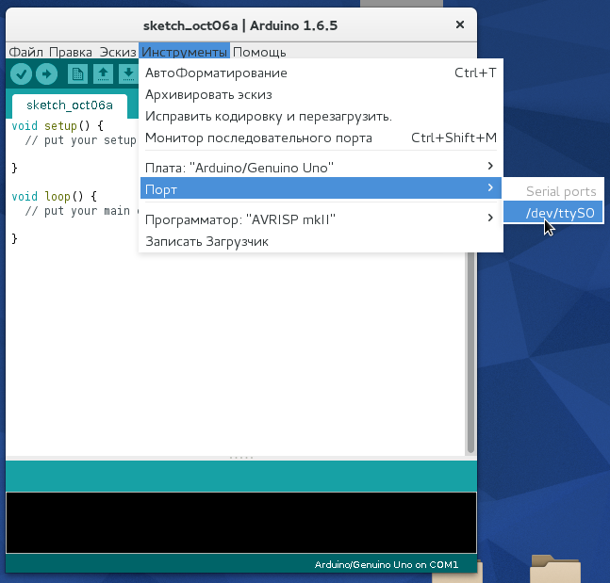The width and height of the screenshot is (610, 583).
Task: Click the status text Arduino/Genuino Uno on COM1
Action: tap(387, 565)
